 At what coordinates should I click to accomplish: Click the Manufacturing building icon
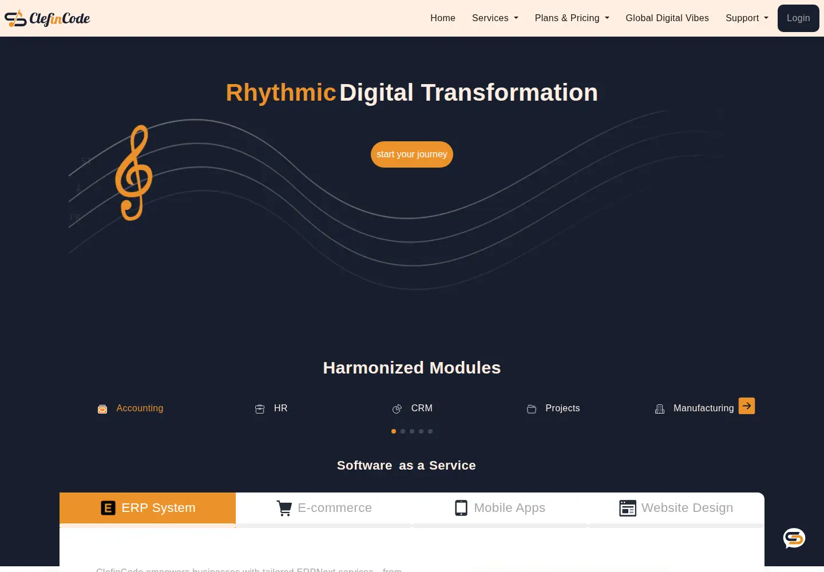click(x=660, y=409)
